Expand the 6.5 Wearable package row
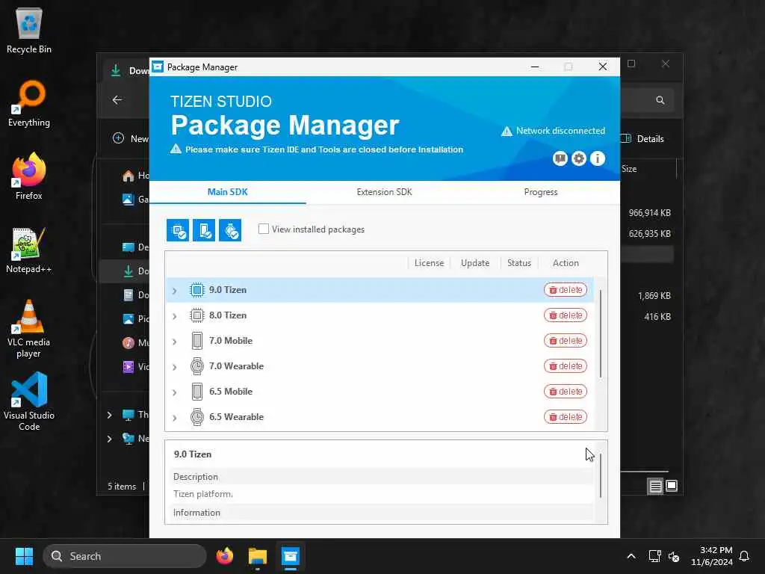 tap(175, 417)
